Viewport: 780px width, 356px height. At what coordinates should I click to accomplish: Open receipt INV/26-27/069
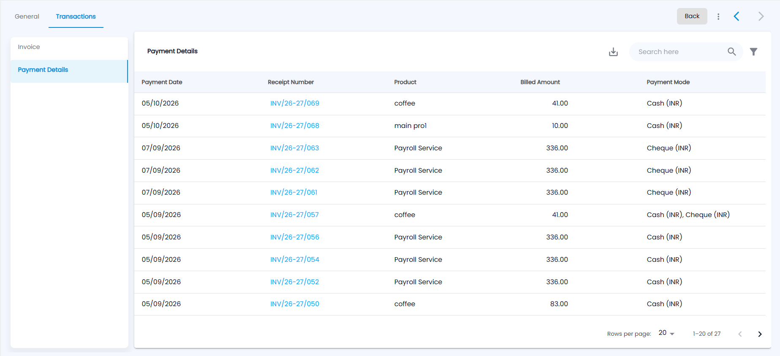[295, 103]
